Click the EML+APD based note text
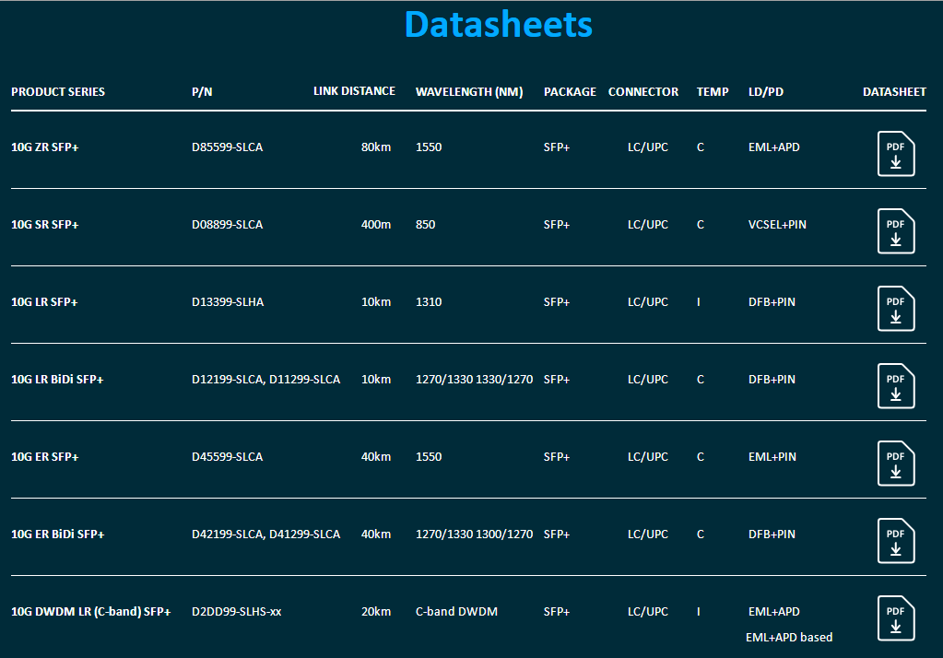This screenshot has height=658, width=943. pos(789,638)
